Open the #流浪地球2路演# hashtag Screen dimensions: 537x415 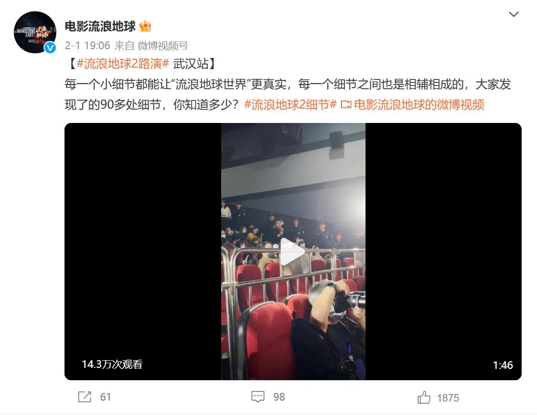[x=123, y=64]
